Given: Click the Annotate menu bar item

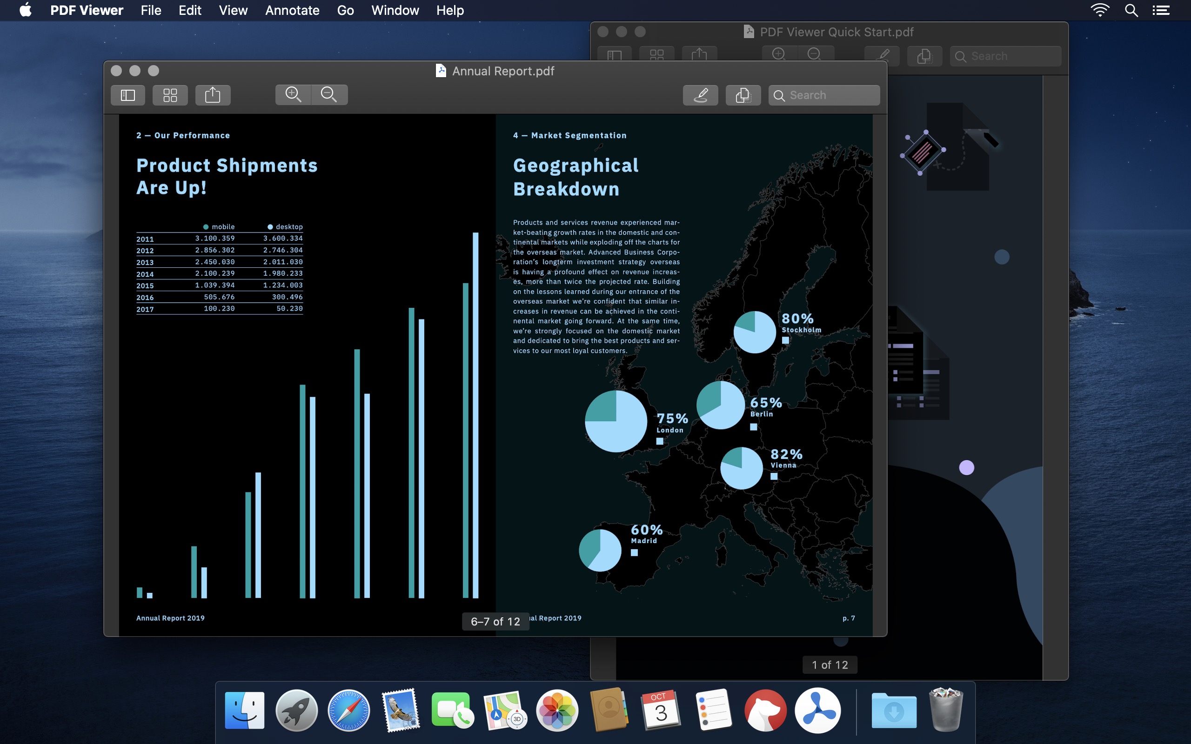Looking at the screenshot, I should pyautogui.click(x=291, y=10).
